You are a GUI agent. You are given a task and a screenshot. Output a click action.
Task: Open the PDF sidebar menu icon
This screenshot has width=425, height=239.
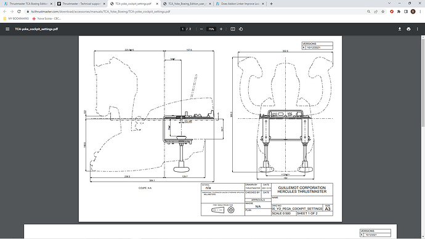click(7, 29)
